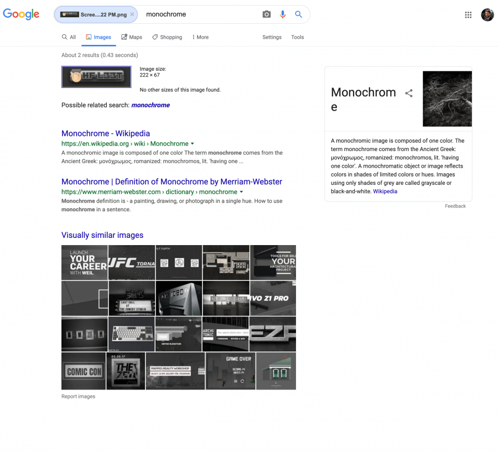Click the Visually similar images link
498x452 pixels.
tap(102, 235)
